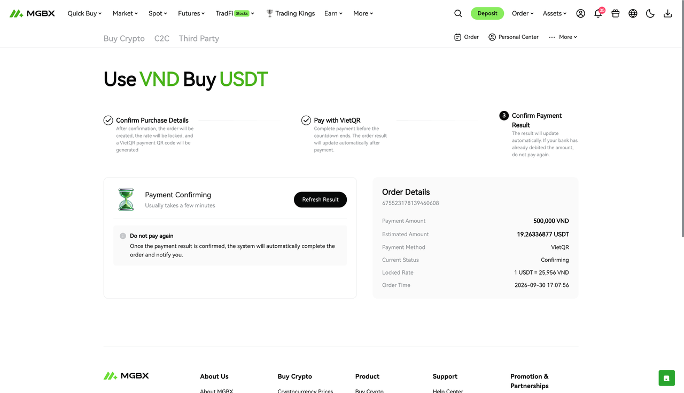684x393 pixels.
Task: Click the info icon beside Do not pay again
Action: (x=123, y=236)
